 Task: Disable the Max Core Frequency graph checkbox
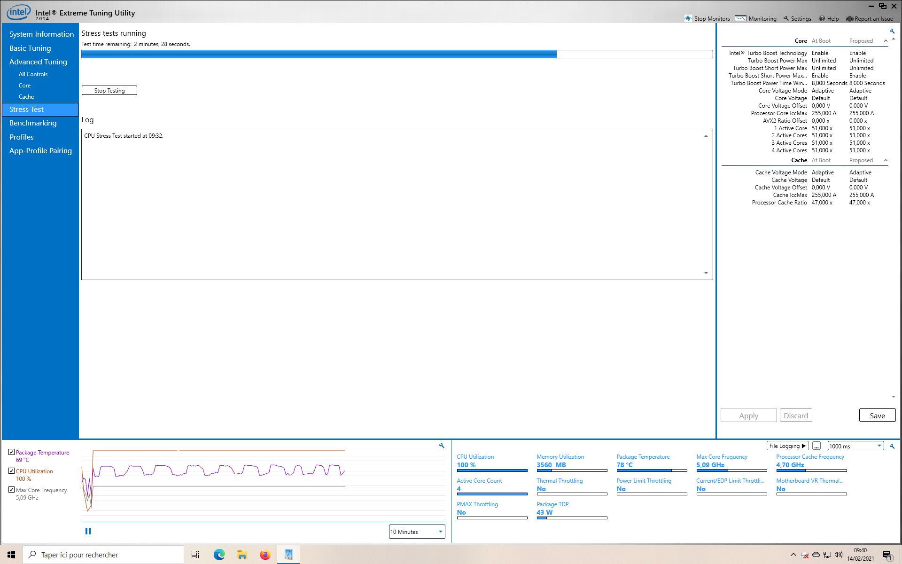[x=12, y=489]
